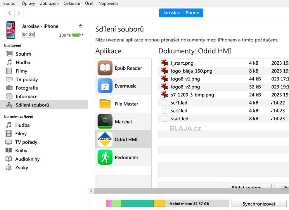Select the Epub Reader app
This screenshot has width=289, height=210.
[x=123, y=68]
